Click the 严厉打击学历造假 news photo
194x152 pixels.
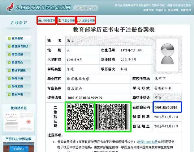[19, 147]
